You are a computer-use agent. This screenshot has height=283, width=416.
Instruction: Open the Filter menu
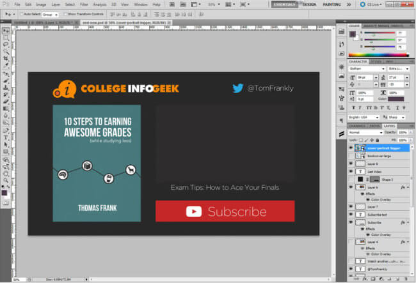tap(84, 4)
